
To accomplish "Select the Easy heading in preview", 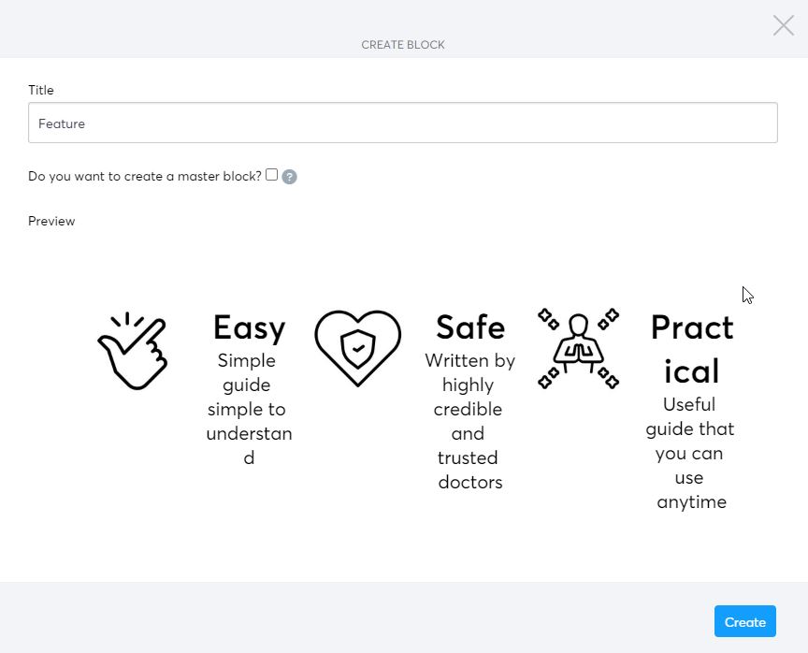I will pos(250,327).
